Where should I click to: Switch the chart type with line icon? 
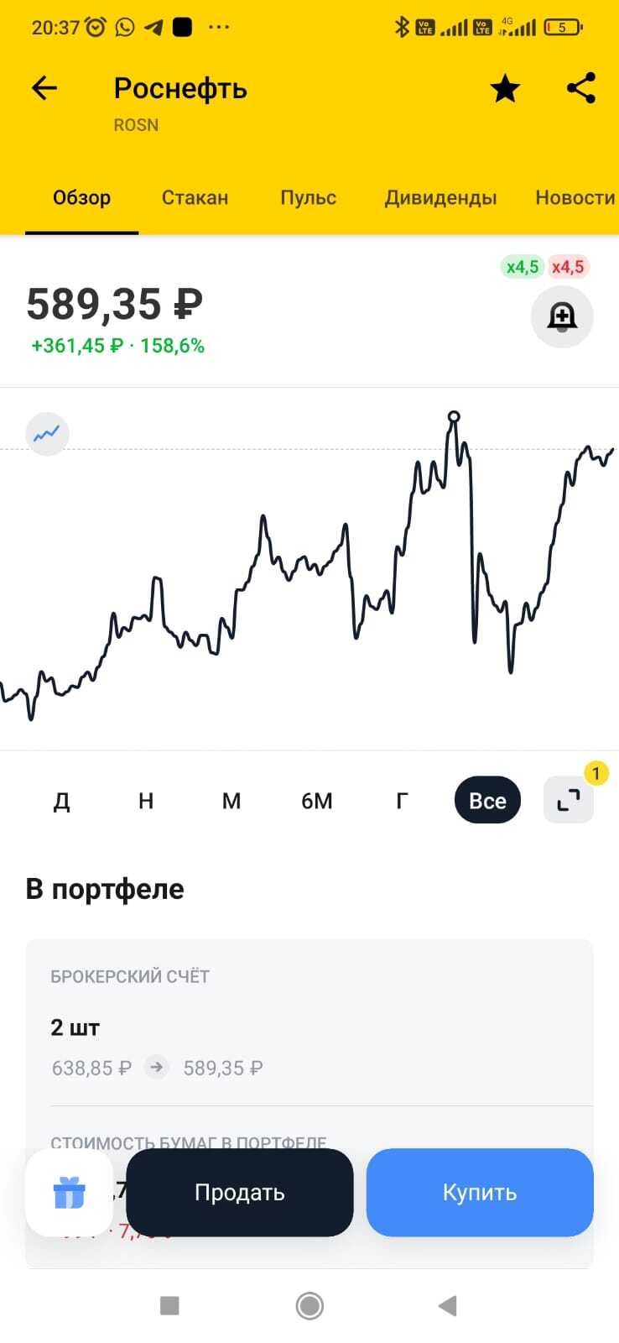coord(47,434)
